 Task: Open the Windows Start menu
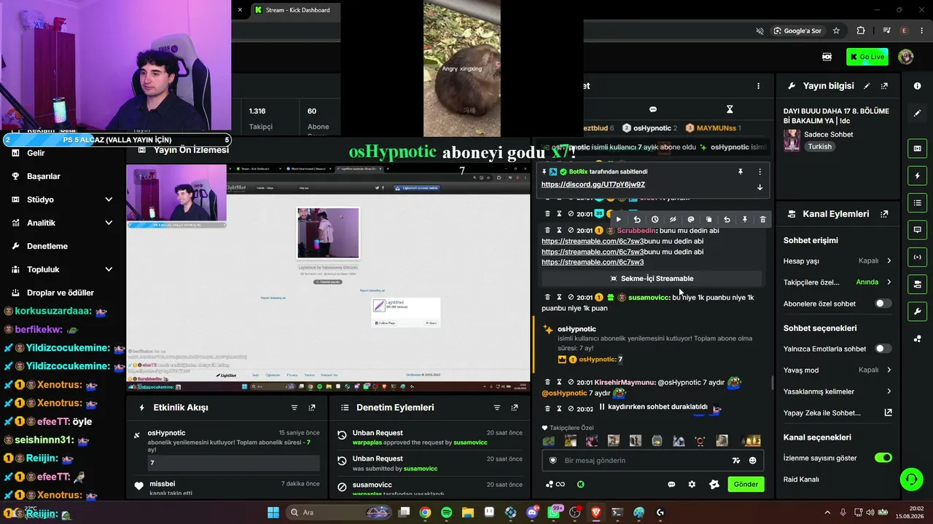[273, 512]
